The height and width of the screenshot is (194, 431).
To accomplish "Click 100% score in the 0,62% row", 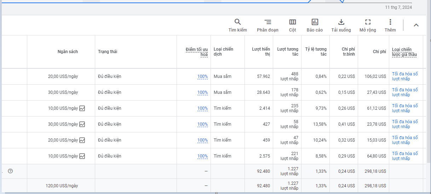I will [x=202, y=92].
